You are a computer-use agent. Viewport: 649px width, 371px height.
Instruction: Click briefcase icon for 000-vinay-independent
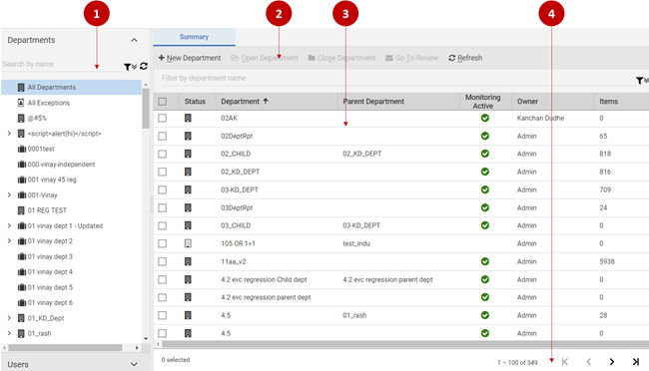point(22,165)
